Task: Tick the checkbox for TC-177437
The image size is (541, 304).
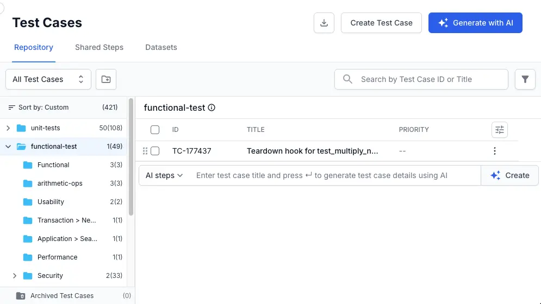Action: point(155,151)
